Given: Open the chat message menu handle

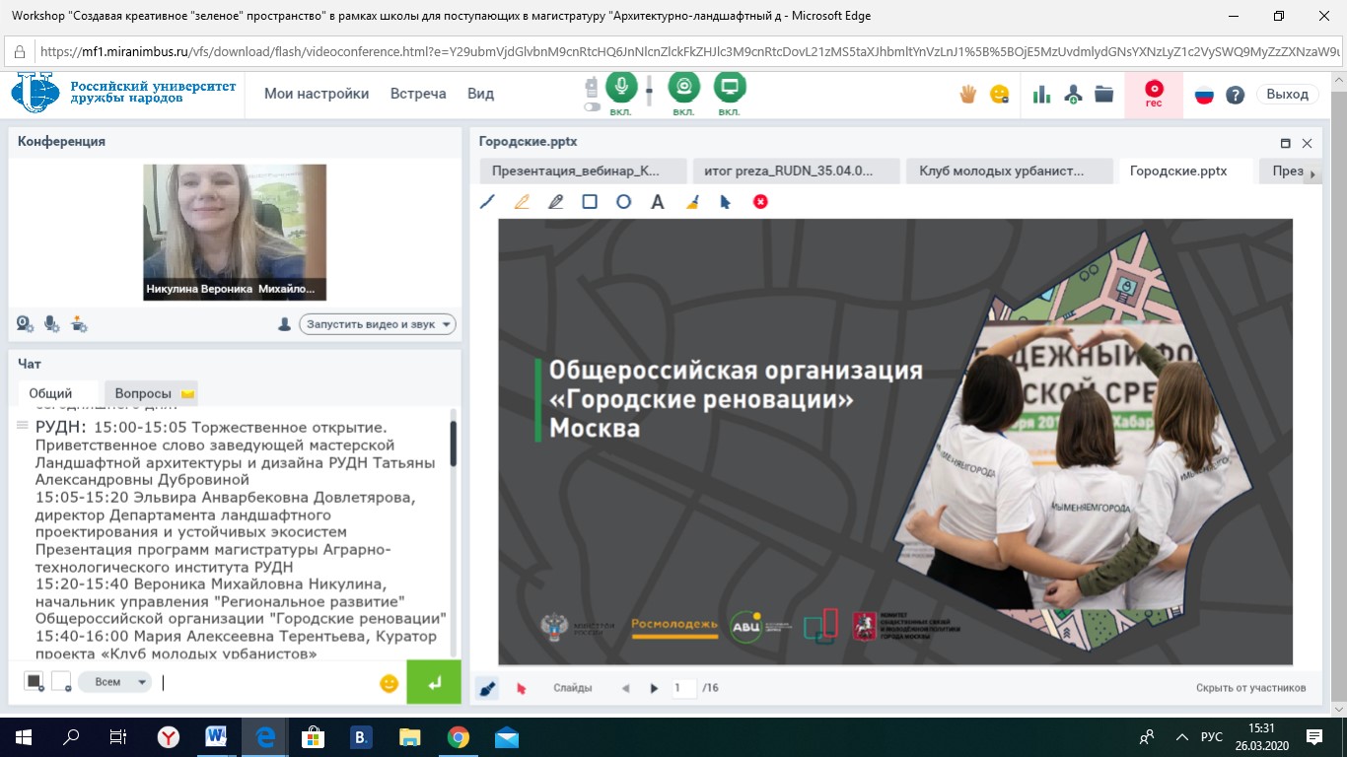Looking at the screenshot, I should (x=22, y=426).
